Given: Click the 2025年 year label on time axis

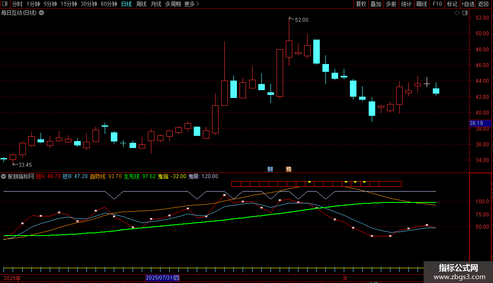Looking at the screenshot, I should tap(12, 278).
